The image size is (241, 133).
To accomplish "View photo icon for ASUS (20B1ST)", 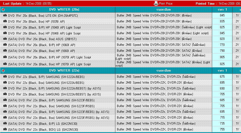I will (5, 39).
